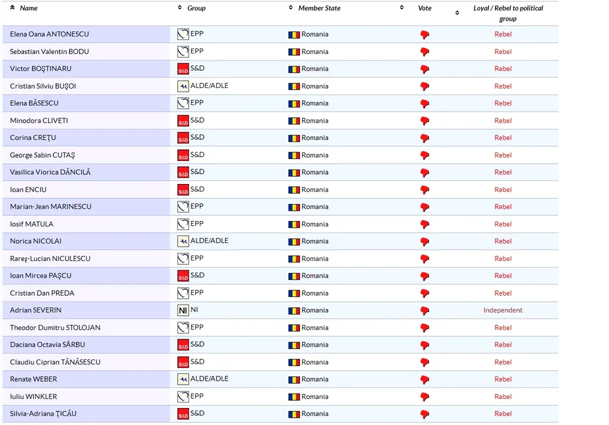Click ALDE/ADLE icon for Cristian Silviu BUŞOI
The height and width of the screenshot is (425, 609).
183,86
